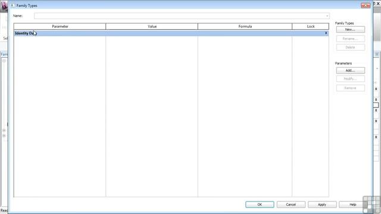Image resolution: width=381 pixels, height=214 pixels.
Task: Click the Add parameter button
Action: coord(351,70)
